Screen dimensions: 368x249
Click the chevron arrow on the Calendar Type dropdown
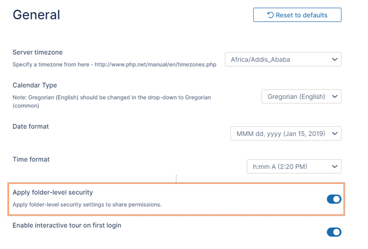[335, 96]
